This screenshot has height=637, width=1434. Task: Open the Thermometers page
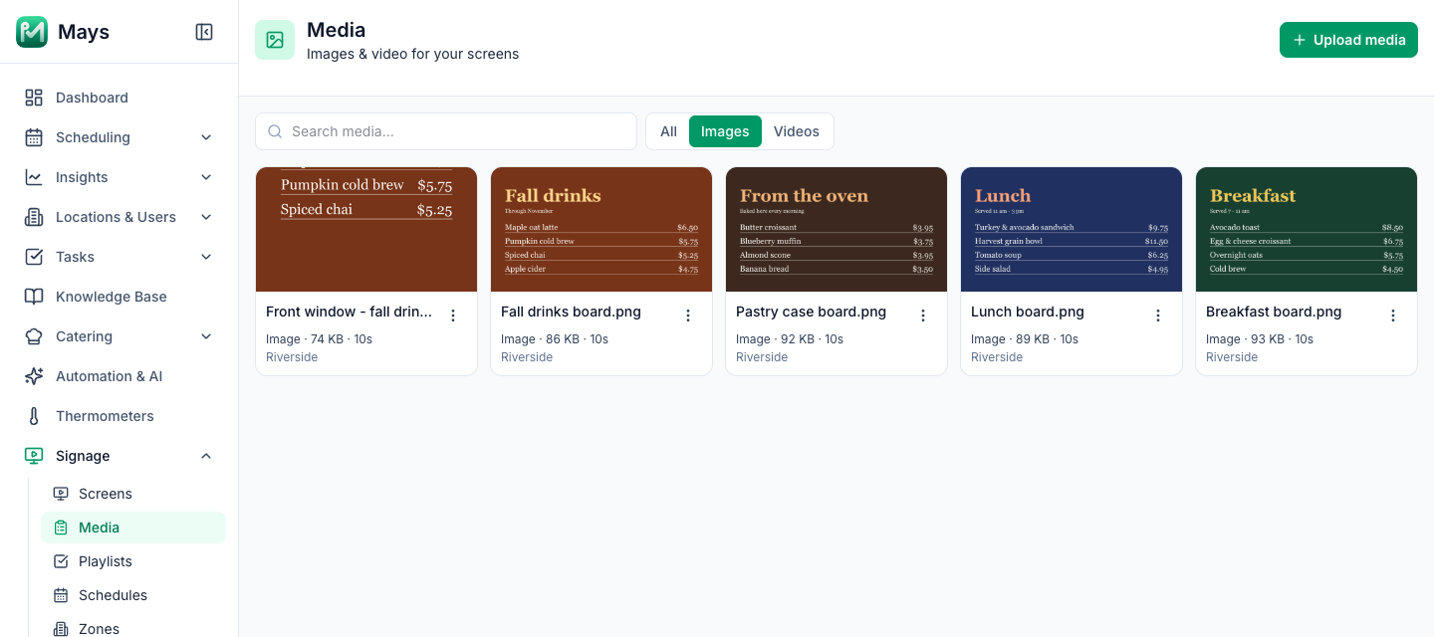(x=119, y=416)
